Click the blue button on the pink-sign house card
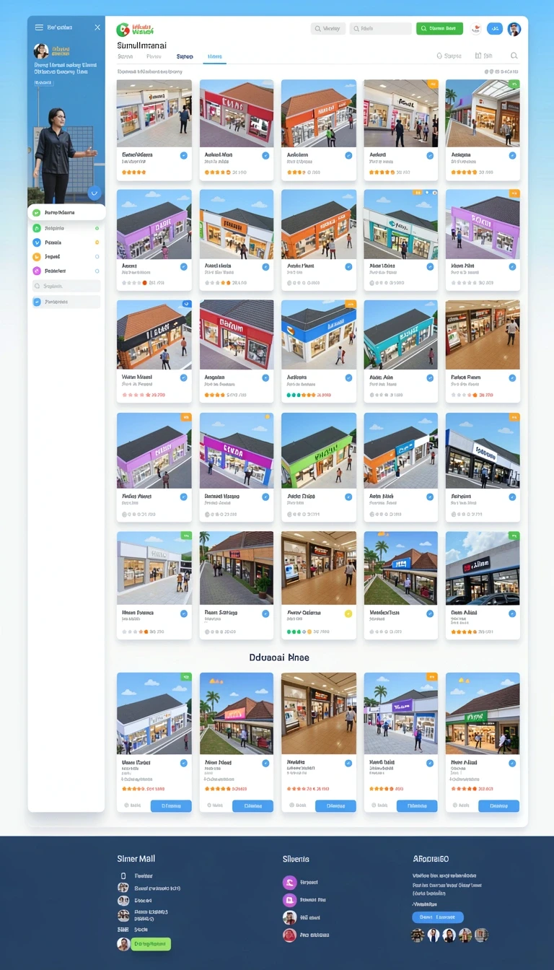Image resolution: width=554 pixels, height=970 pixels. (x=252, y=805)
